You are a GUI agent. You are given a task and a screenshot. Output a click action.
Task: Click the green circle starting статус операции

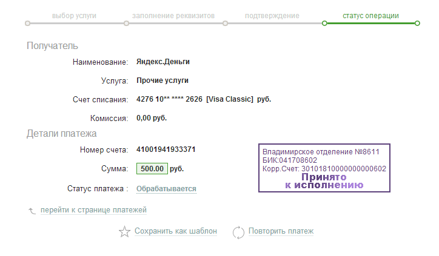pyautogui.click(x=324, y=23)
